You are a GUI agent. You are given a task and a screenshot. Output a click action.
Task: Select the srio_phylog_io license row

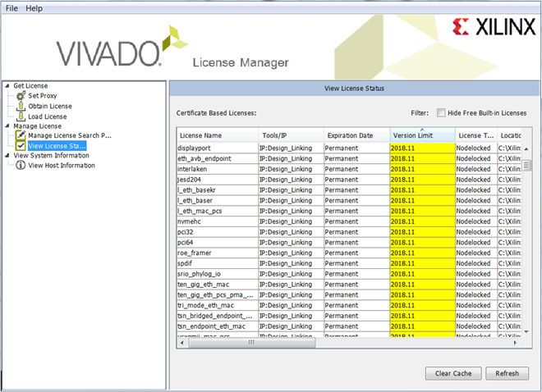coord(349,274)
